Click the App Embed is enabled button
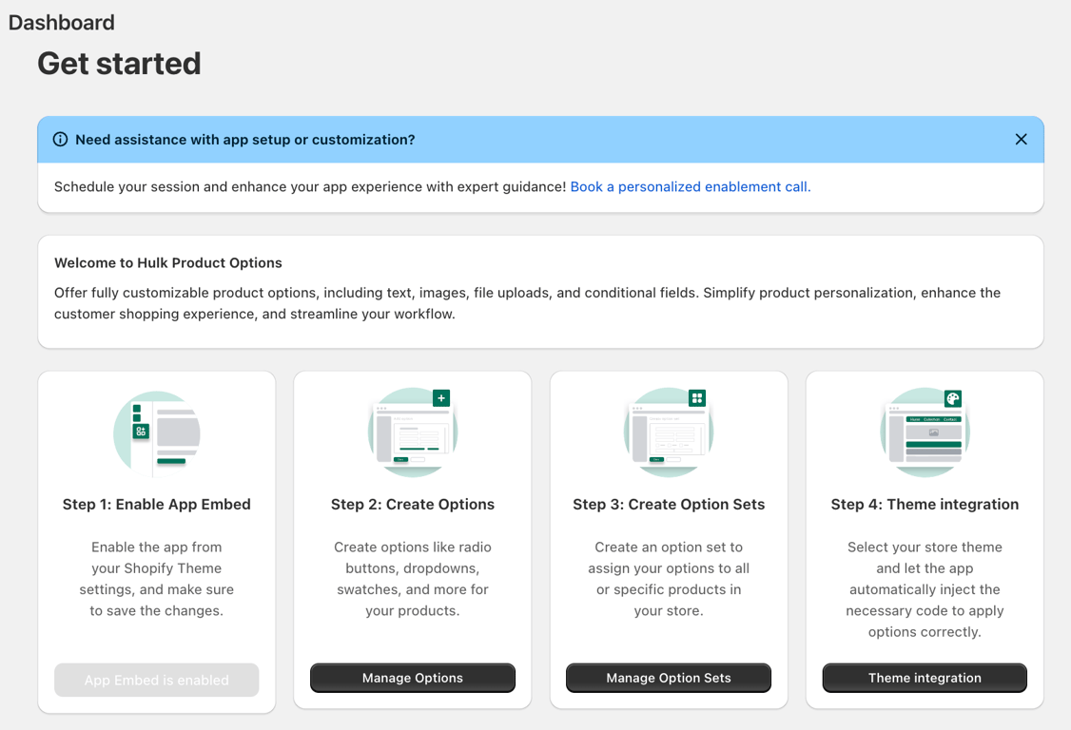This screenshot has width=1071, height=730. [156, 681]
